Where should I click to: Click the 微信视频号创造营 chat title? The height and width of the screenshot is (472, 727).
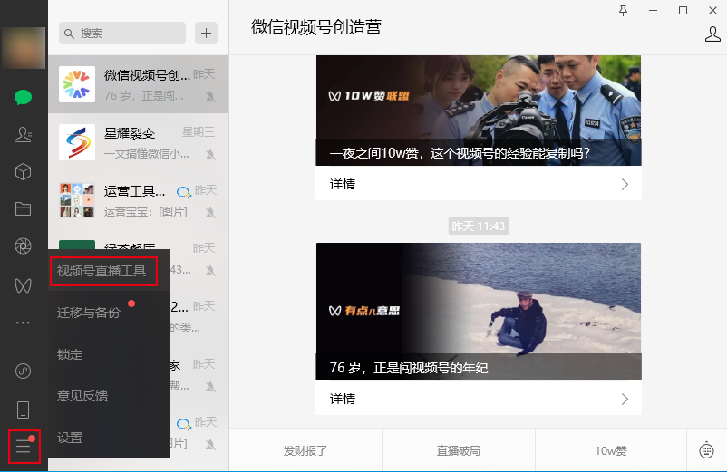click(x=316, y=27)
